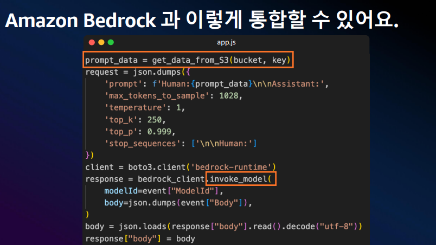Click the closing ')' after invoke_model arguments
Image resolution: width=436 pixels, height=245 pixels.
coord(87,215)
